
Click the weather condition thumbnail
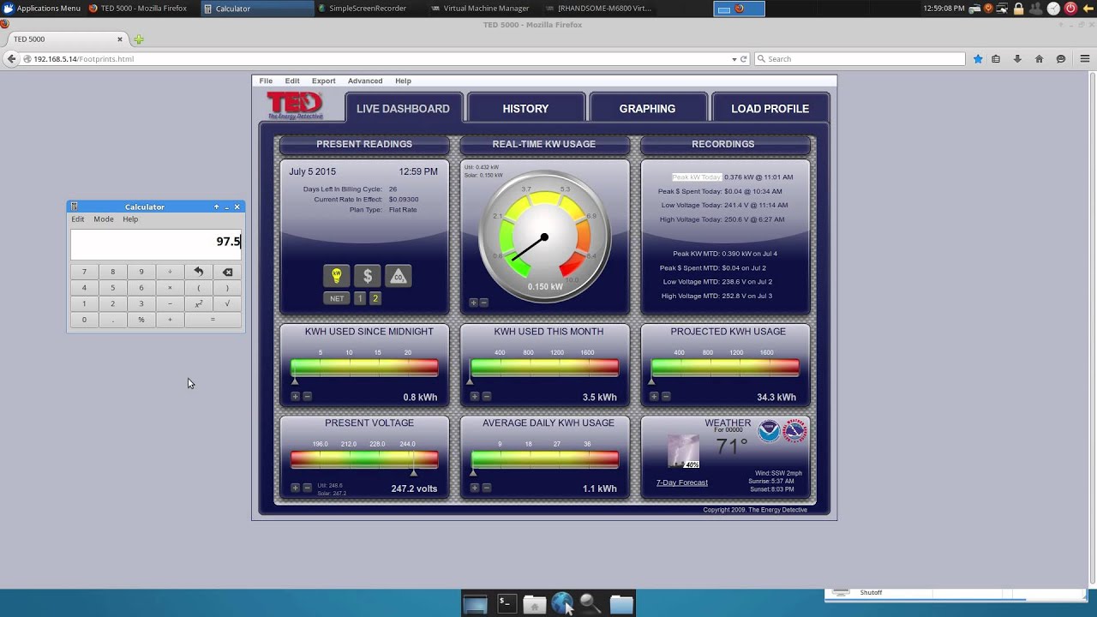[x=683, y=452]
